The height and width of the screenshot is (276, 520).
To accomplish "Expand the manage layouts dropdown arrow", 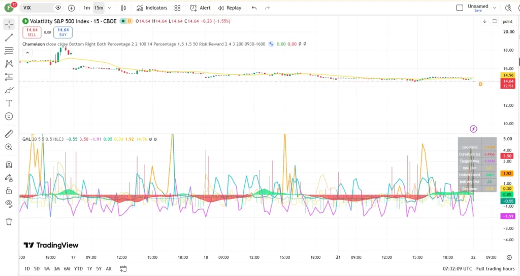I will pyautogui.click(x=495, y=8).
